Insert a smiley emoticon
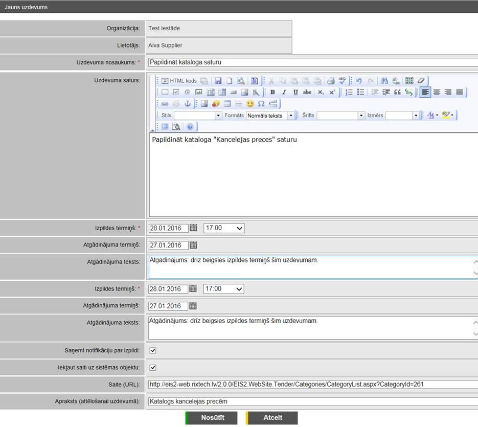The width and height of the screenshot is (478, 427). click(x=250, y=104)
